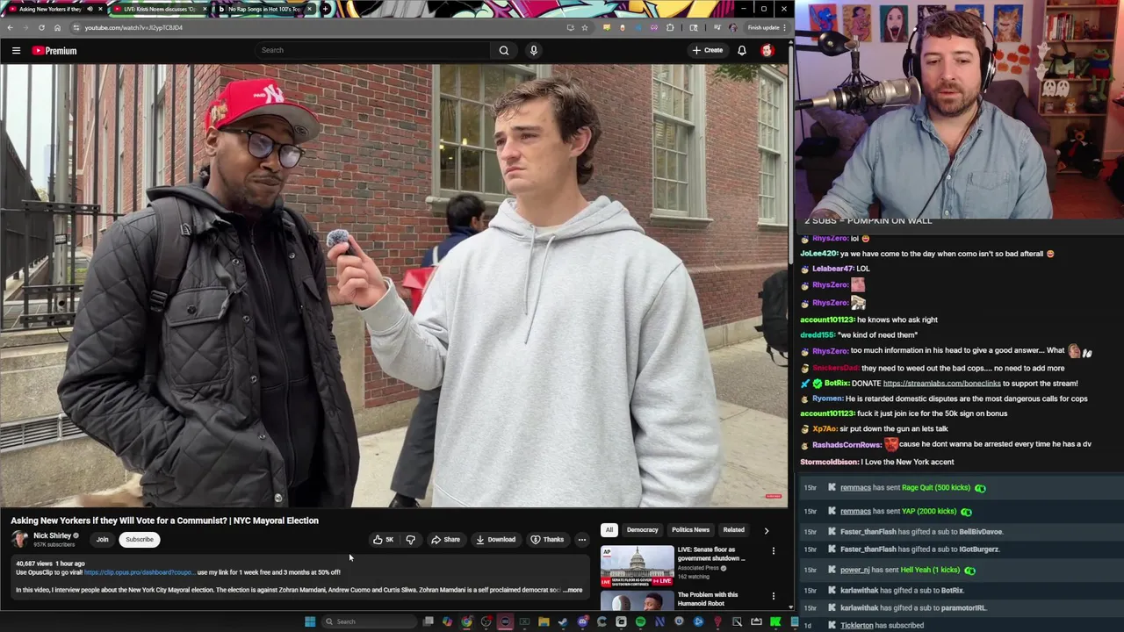
Task: Open options for the Senate floor live video
Action: (x=774, y=551)
